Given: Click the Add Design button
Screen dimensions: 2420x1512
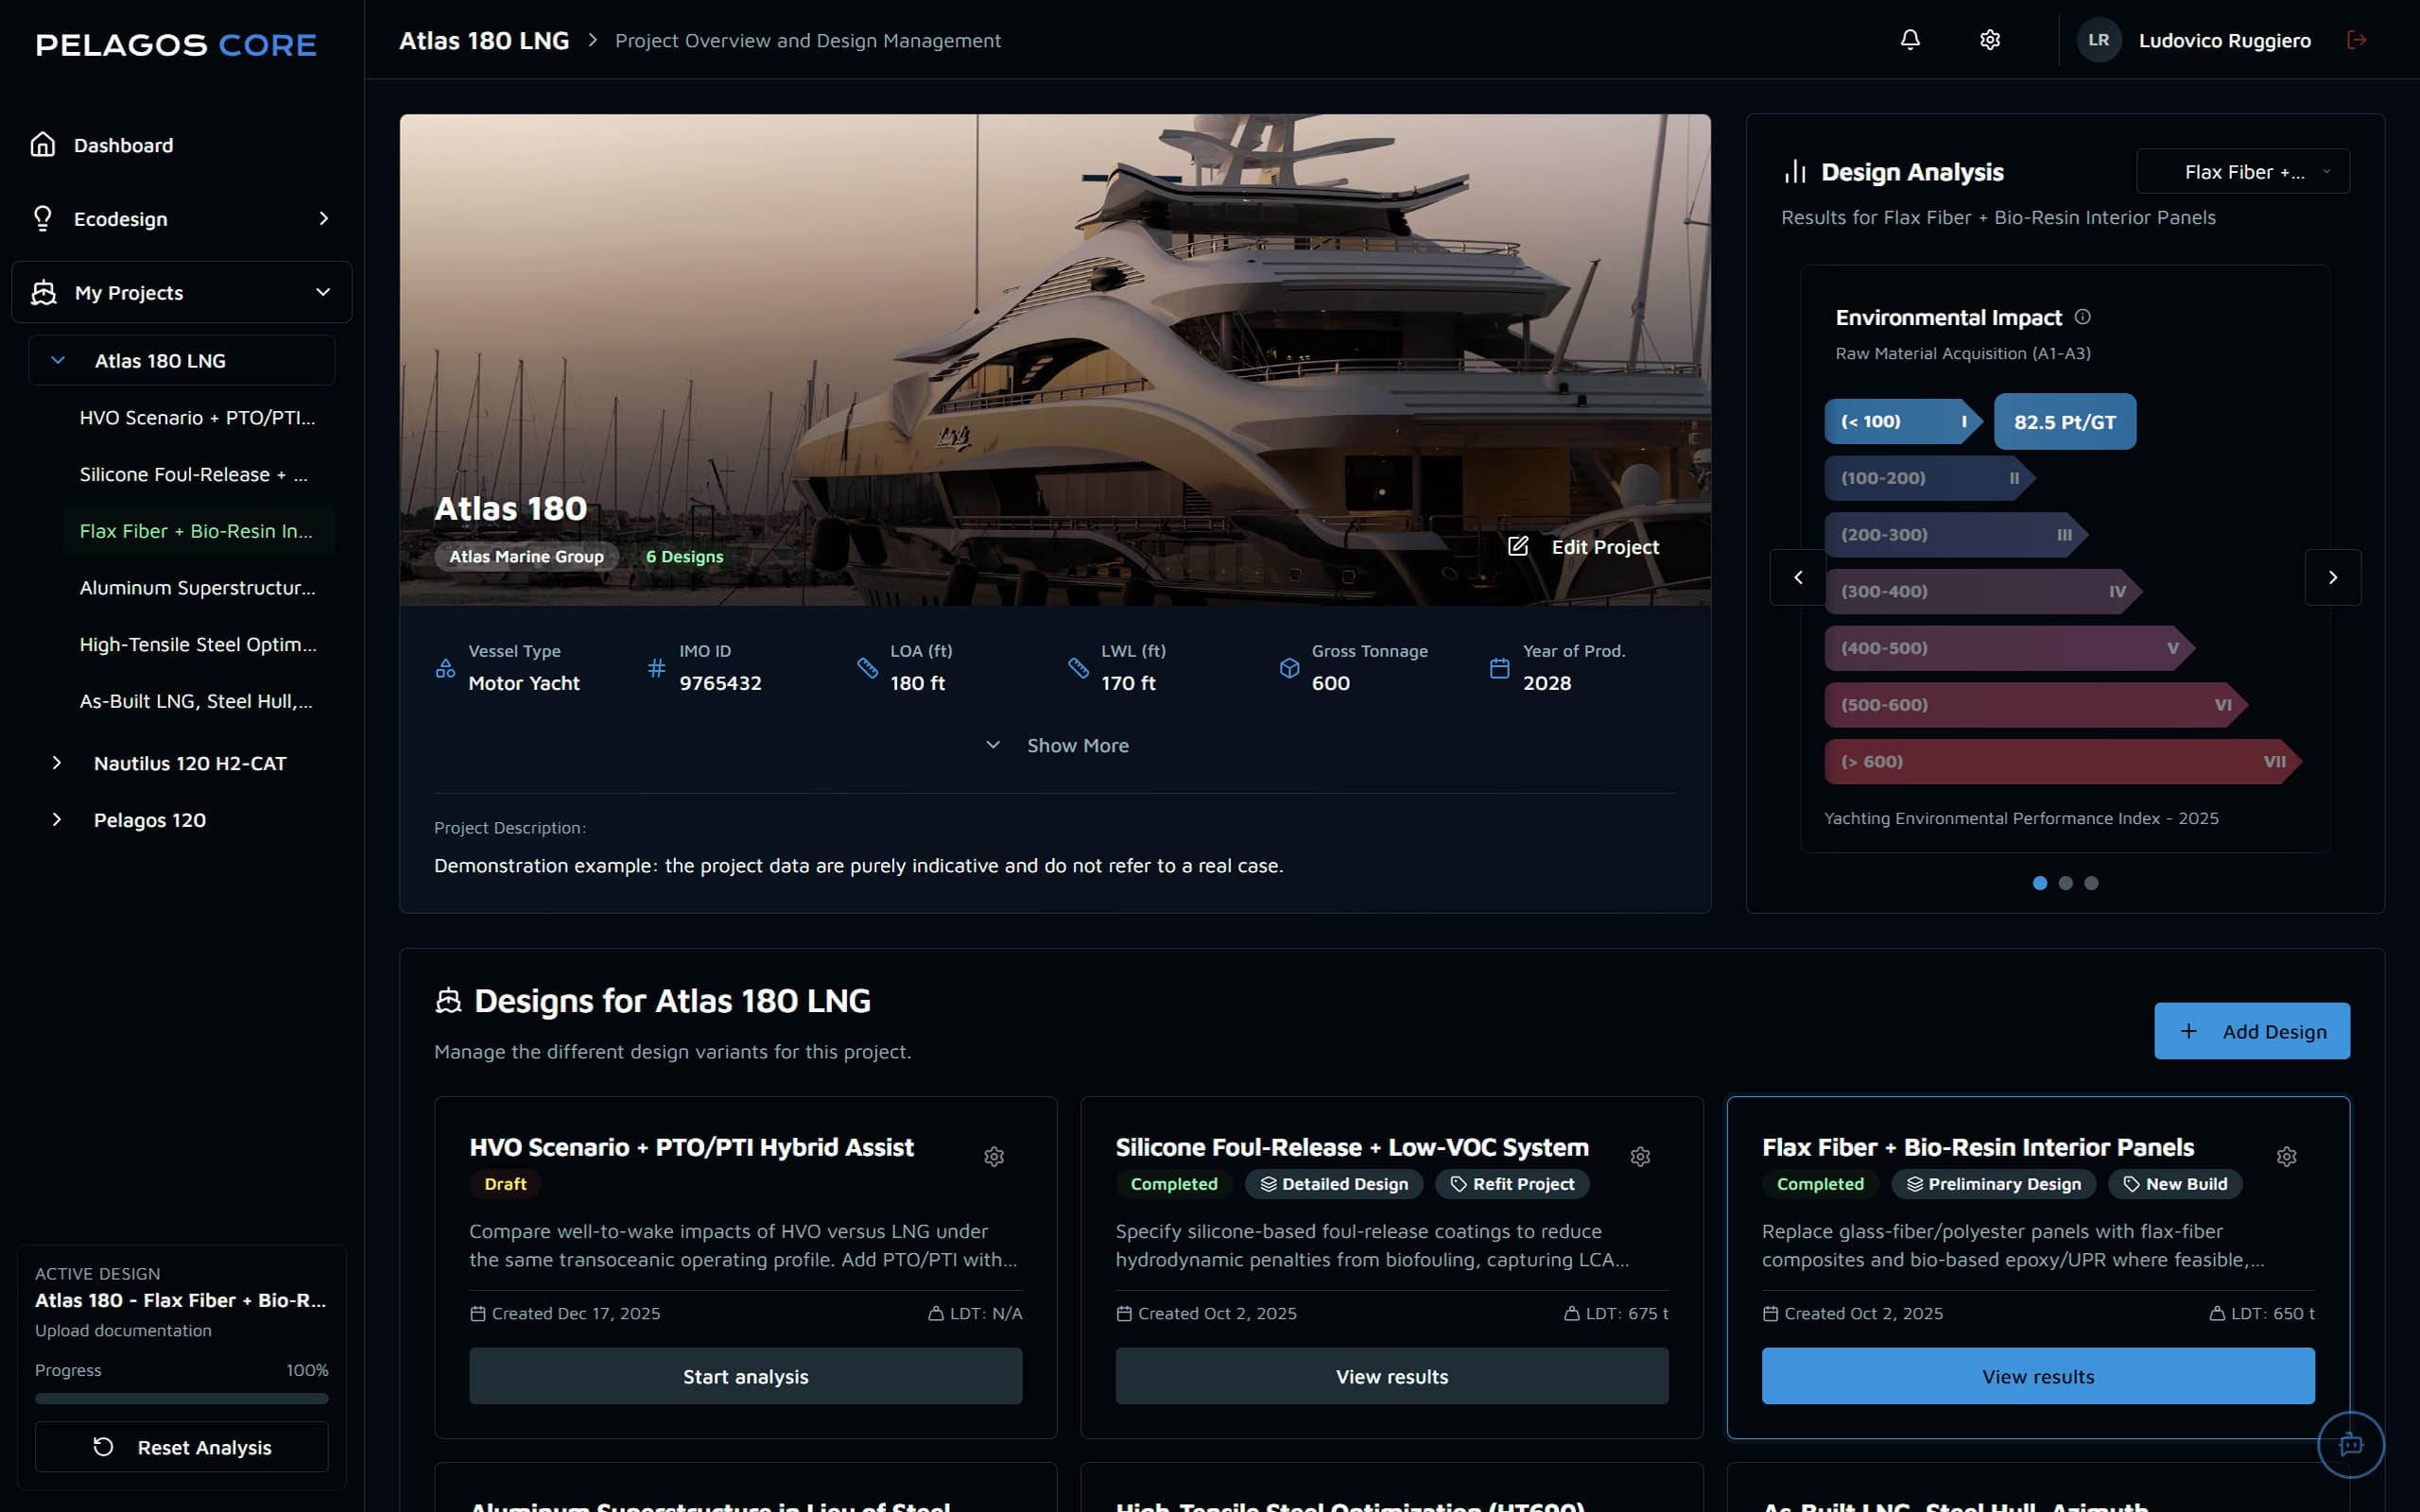Looking at the screenshot, I should point(2252,1031).
